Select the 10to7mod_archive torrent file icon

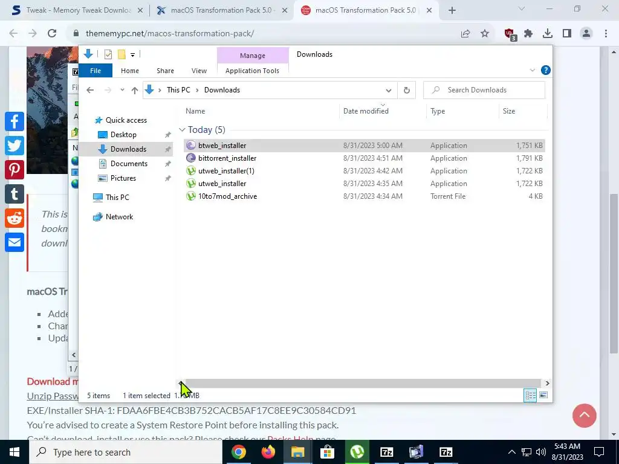click(191, 196)
